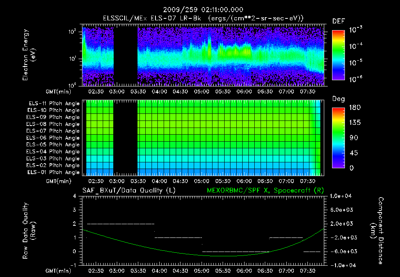Click the 05:00 tick on the spectrogram time axis

202,92
